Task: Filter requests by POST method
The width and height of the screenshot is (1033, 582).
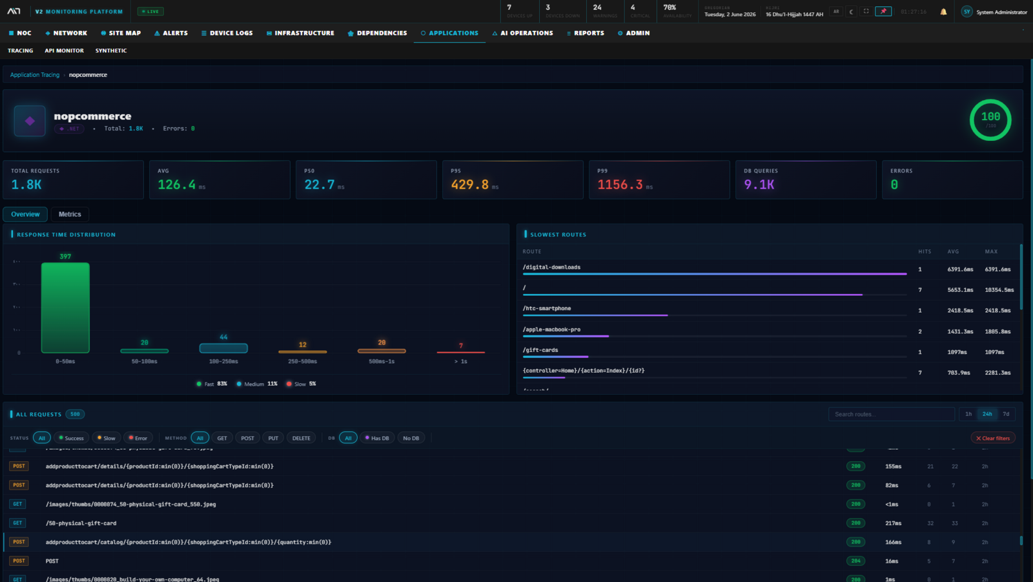Action: point(248,438)
